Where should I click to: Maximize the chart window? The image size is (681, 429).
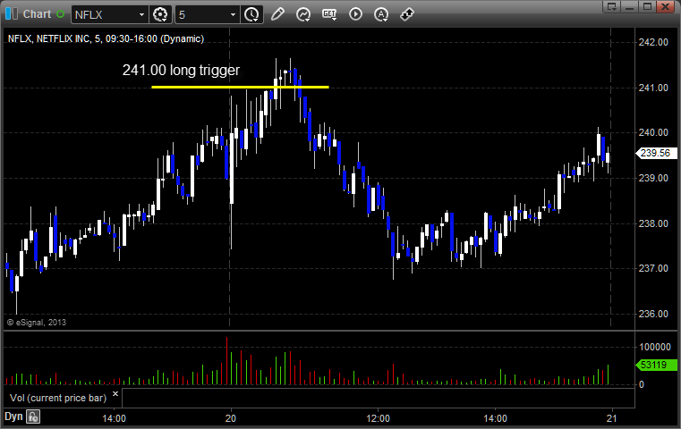point(647,6)
